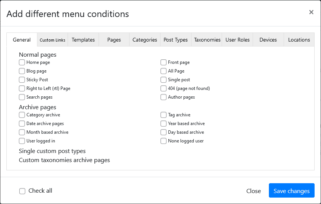
Task: Check the Author pages checkbox
Action: 164,97
